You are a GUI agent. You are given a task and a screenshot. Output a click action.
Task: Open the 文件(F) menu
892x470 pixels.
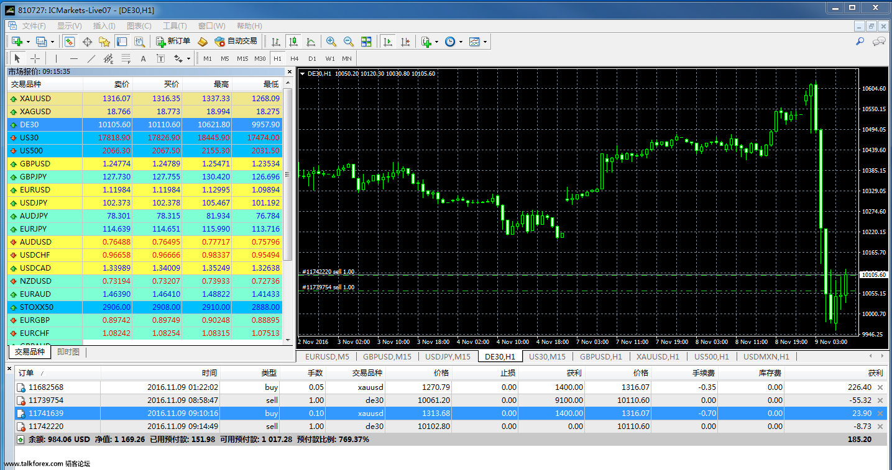tap(34, 26)
